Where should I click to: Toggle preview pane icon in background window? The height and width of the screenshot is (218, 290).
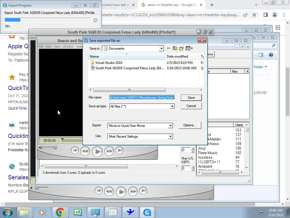tap(261, 55)
